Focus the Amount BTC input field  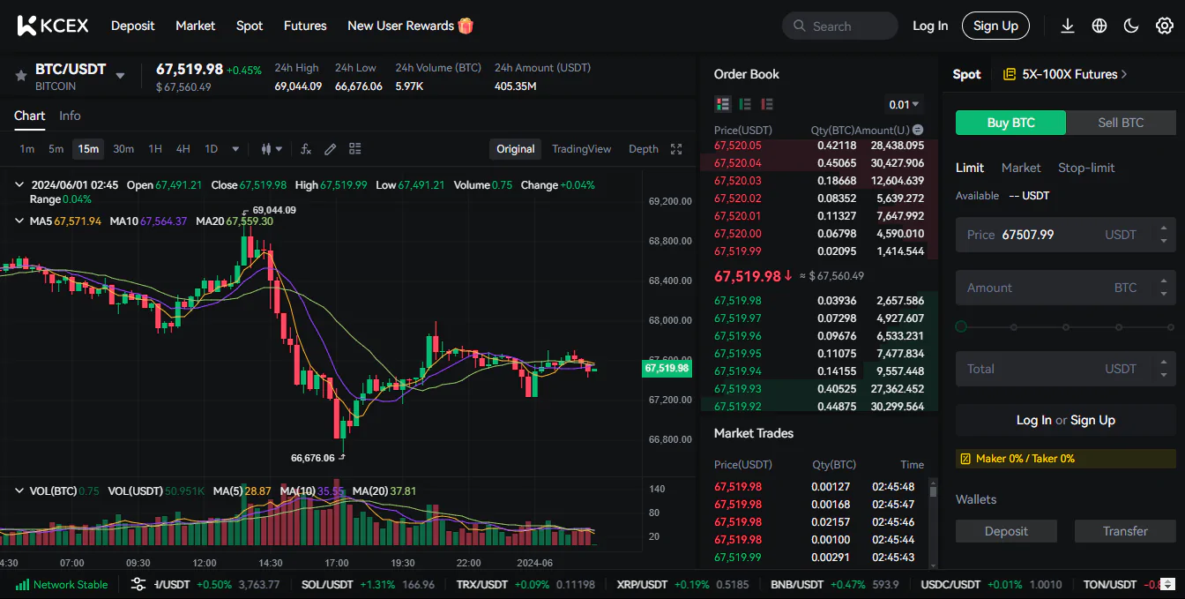coord(1065,288)
